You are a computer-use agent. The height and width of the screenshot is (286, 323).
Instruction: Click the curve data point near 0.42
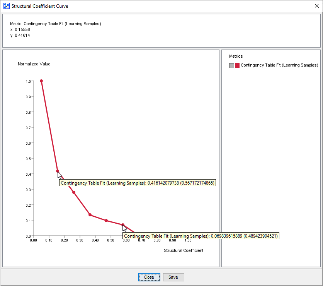point(58,171)
